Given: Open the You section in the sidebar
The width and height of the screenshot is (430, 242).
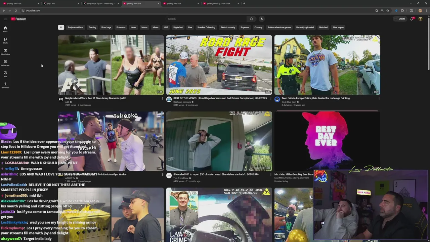Looking at the screenshot, I should coord(5,74).
